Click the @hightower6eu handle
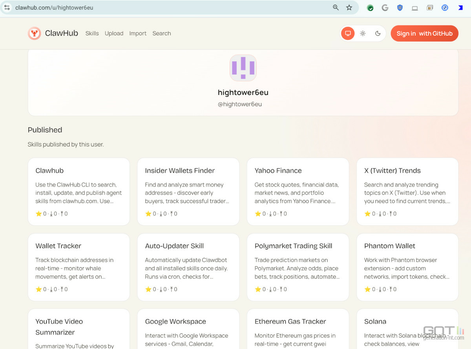 pos(240,104)
